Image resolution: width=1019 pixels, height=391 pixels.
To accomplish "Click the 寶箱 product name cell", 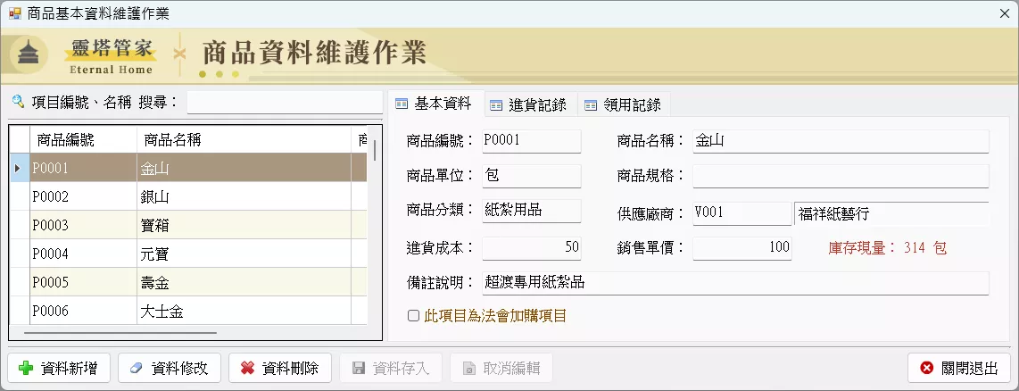I will click(244, 225).
